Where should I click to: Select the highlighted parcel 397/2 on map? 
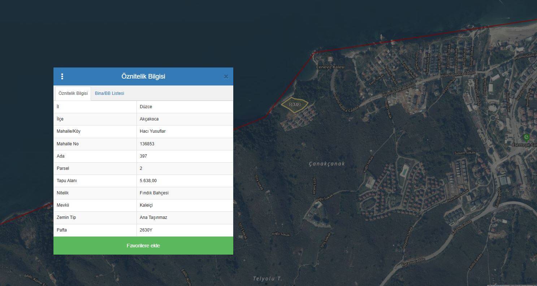[x=295, y=105]
